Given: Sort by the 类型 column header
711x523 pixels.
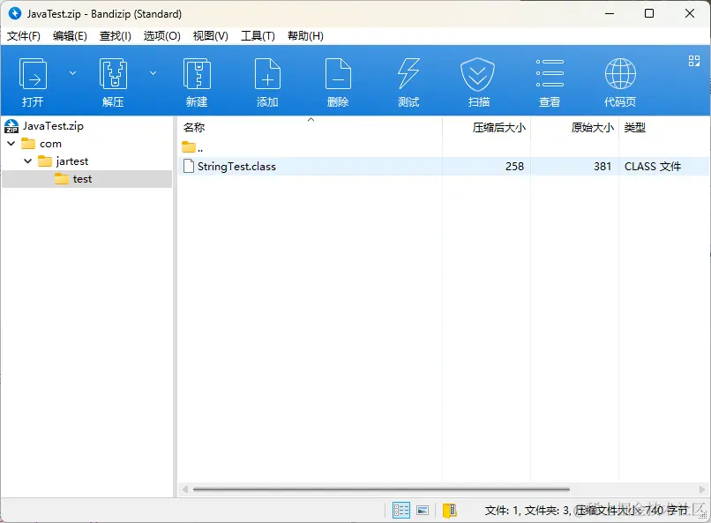Looking at the screenshot, I should [x=635, y=128].
